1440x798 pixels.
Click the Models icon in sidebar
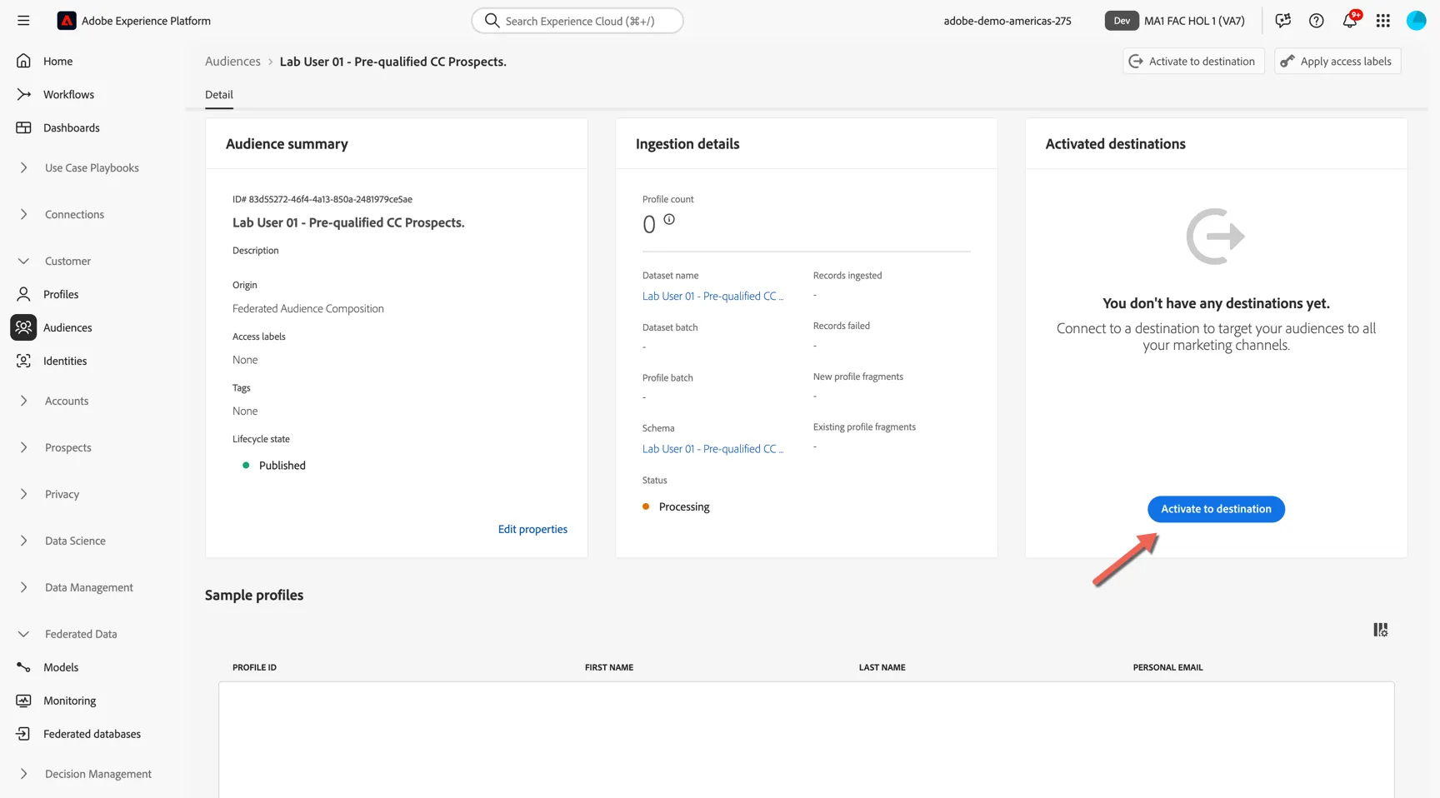pos(23,667)
